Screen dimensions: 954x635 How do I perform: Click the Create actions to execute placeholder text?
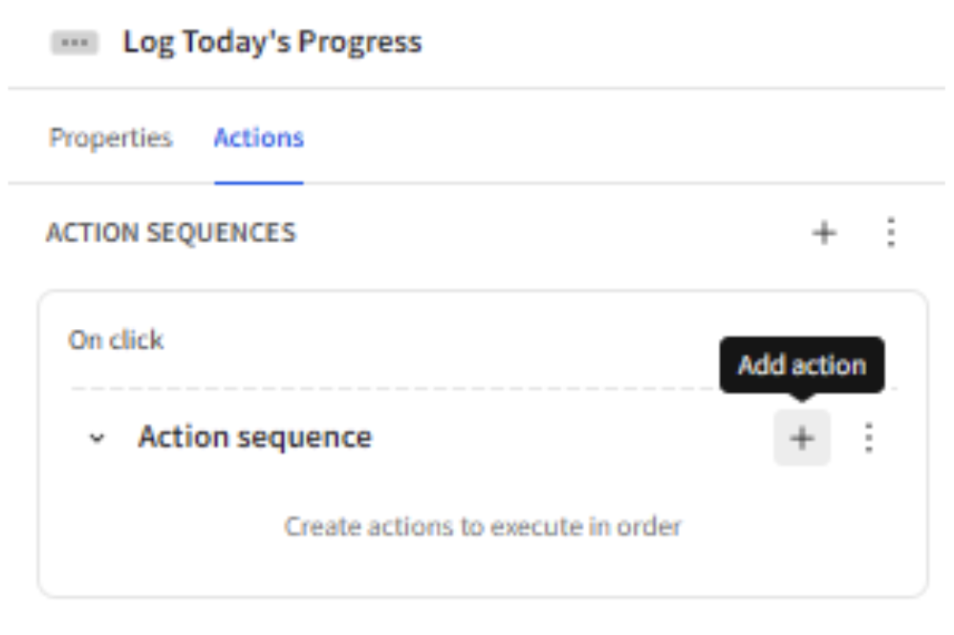pyautogui.click(x=483, y=527)
